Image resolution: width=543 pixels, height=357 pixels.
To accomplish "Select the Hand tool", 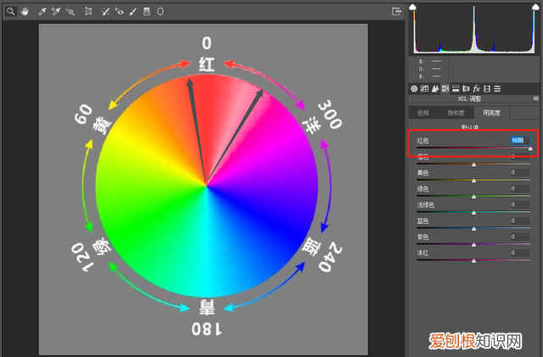I will click(23, 12).
